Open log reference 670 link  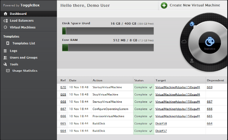[63, 87]
